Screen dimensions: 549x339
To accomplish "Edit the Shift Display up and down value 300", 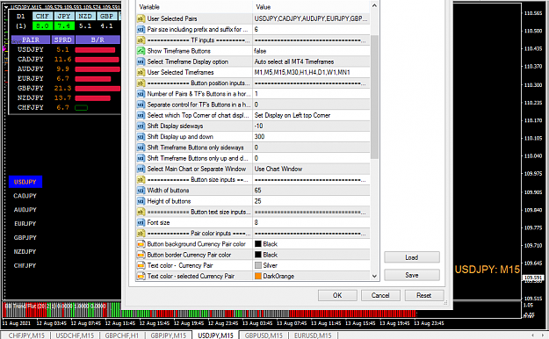I will [x=311, y=137].
